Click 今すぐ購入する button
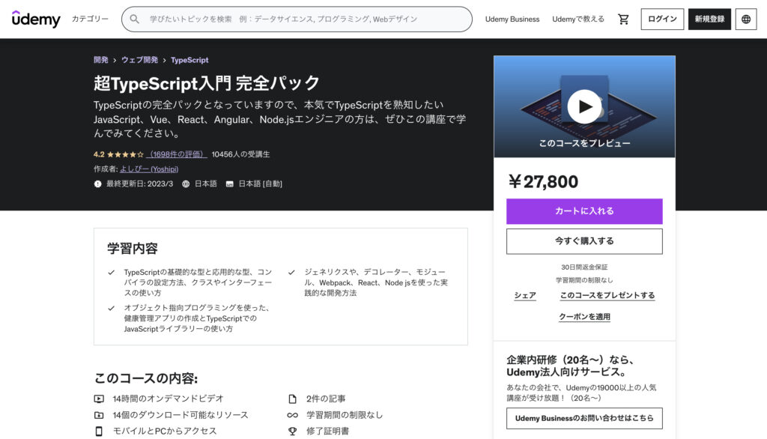This screenshot has width=767, height=439. (584, 240)
